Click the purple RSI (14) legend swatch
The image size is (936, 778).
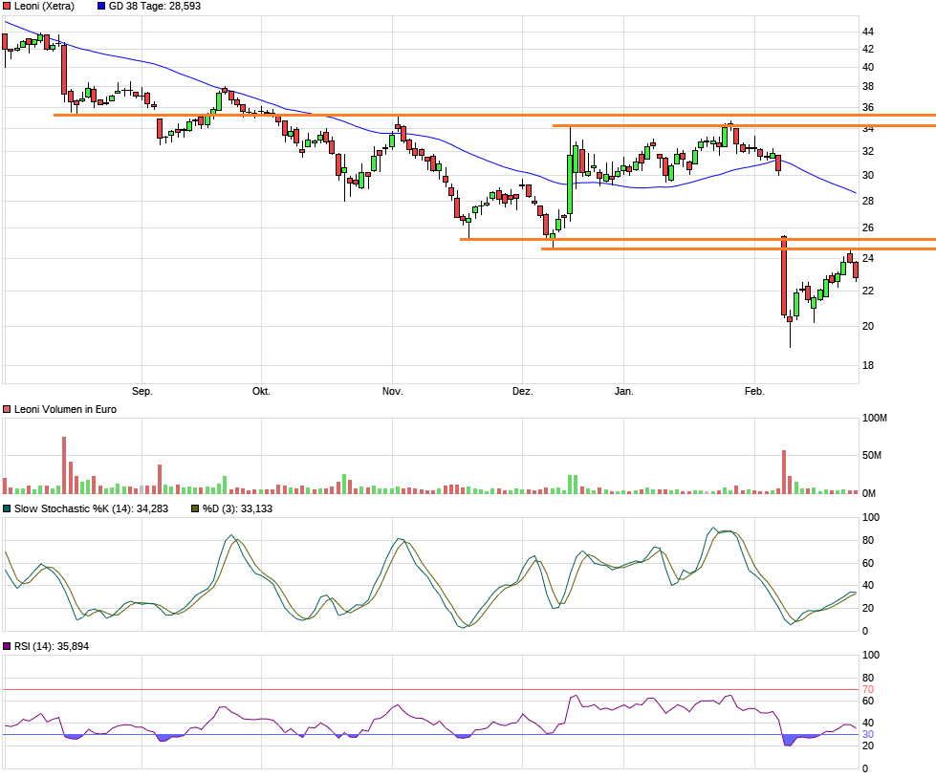(7, 646)
